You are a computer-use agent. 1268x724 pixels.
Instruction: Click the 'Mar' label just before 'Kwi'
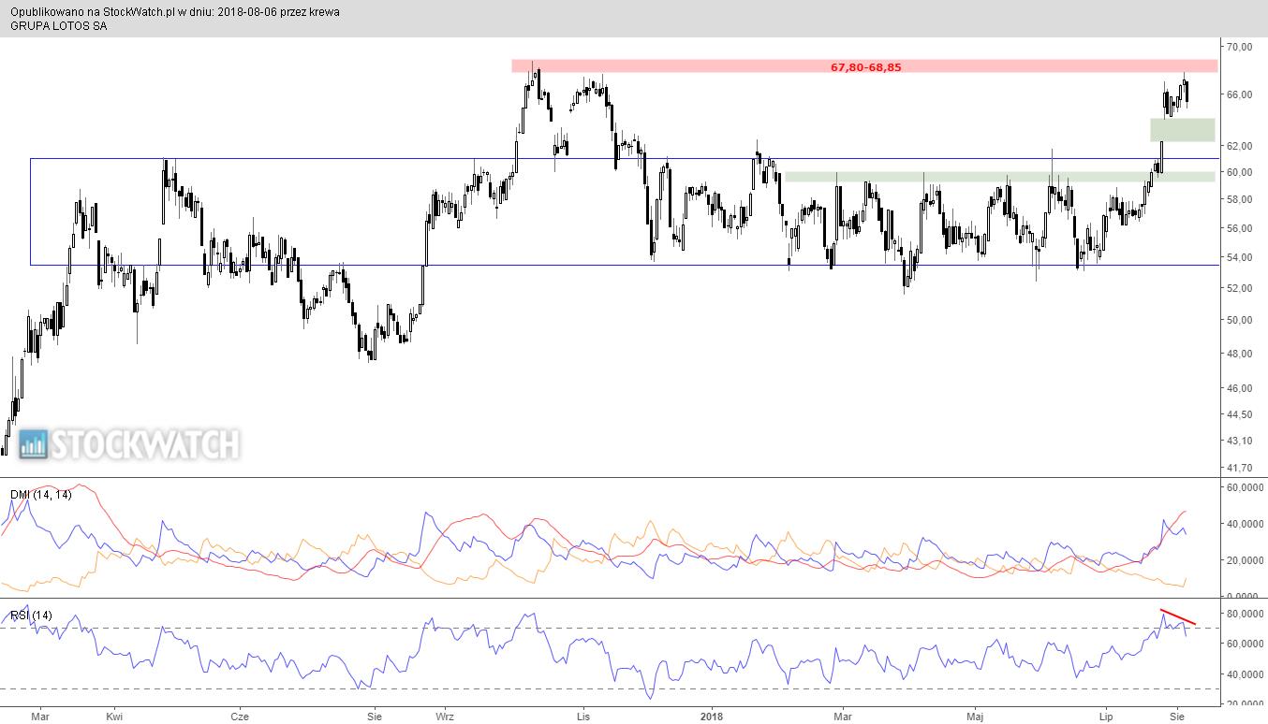tap(40, 717)
